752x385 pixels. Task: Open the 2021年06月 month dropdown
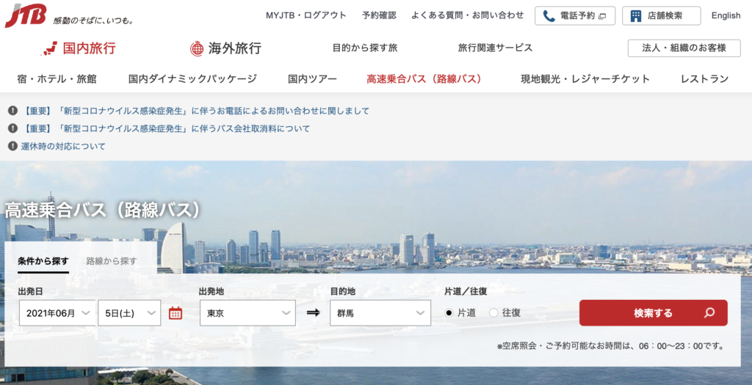pos(57,313)
